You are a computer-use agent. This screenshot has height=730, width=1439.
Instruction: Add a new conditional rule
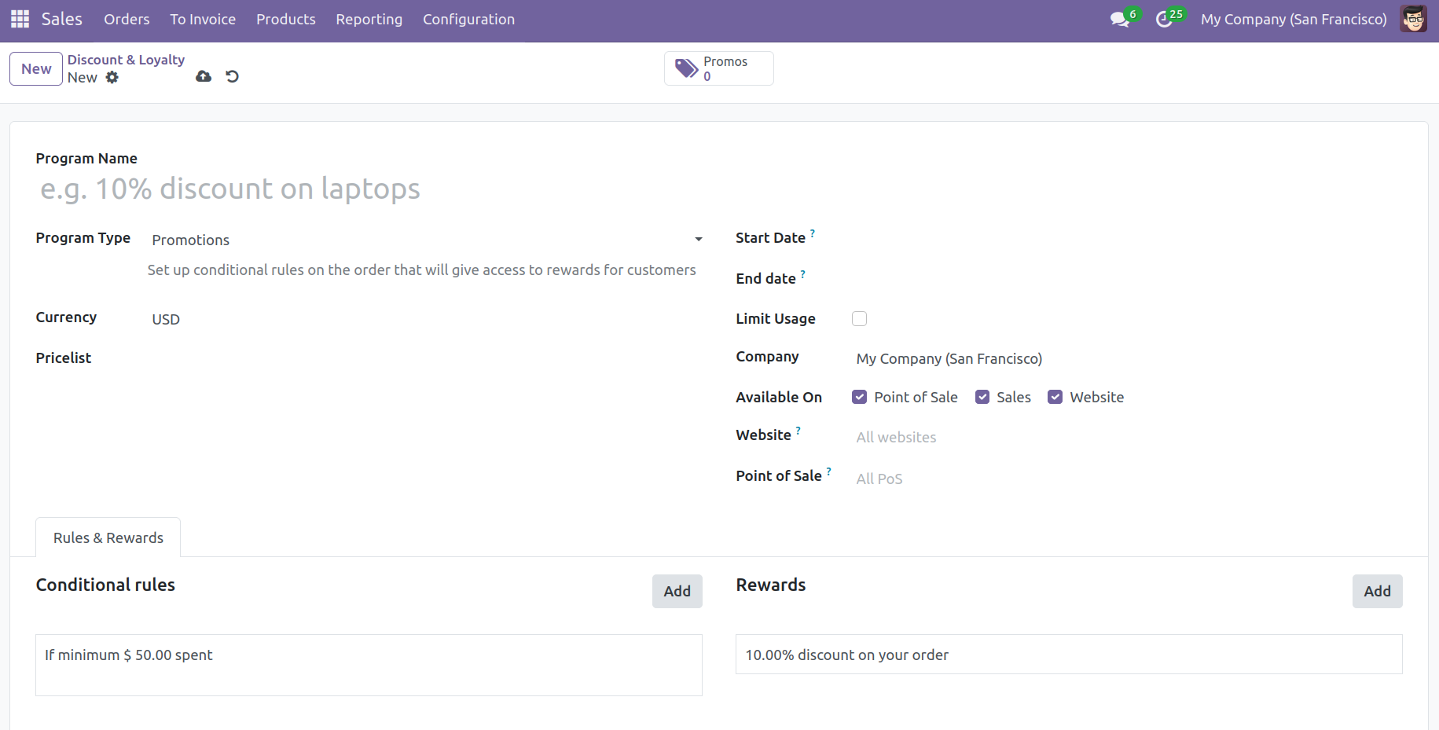coord(676,591)
